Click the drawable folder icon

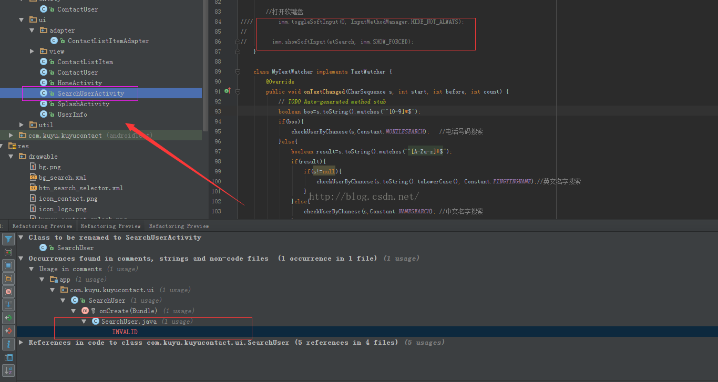[23, 157]
